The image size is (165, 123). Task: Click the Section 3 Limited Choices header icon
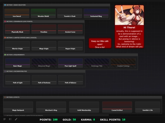coord(5,38)
